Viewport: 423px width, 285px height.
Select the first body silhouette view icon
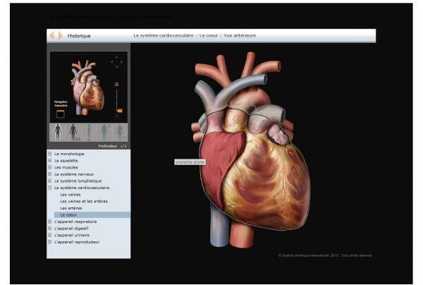click(x=58, y=132)
